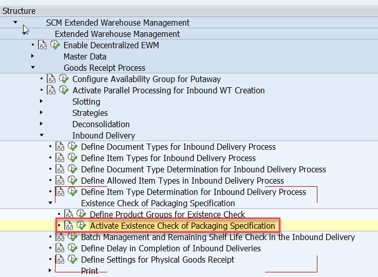This screenshot has height=277, width=378.
Task: Select 'Define Settings for Physical Goods Receipt' text
Action: click(158, 260)
